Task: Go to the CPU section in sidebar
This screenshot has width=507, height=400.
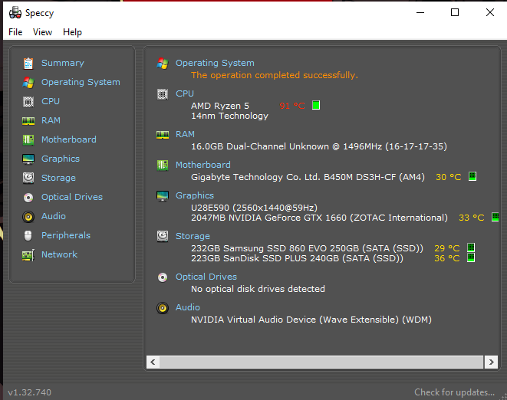Action: pos(51,101)
